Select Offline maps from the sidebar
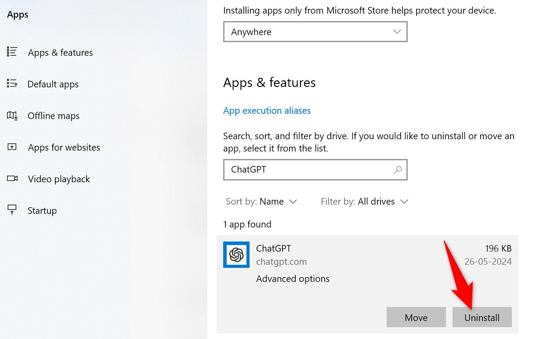 tap(53, 115)
